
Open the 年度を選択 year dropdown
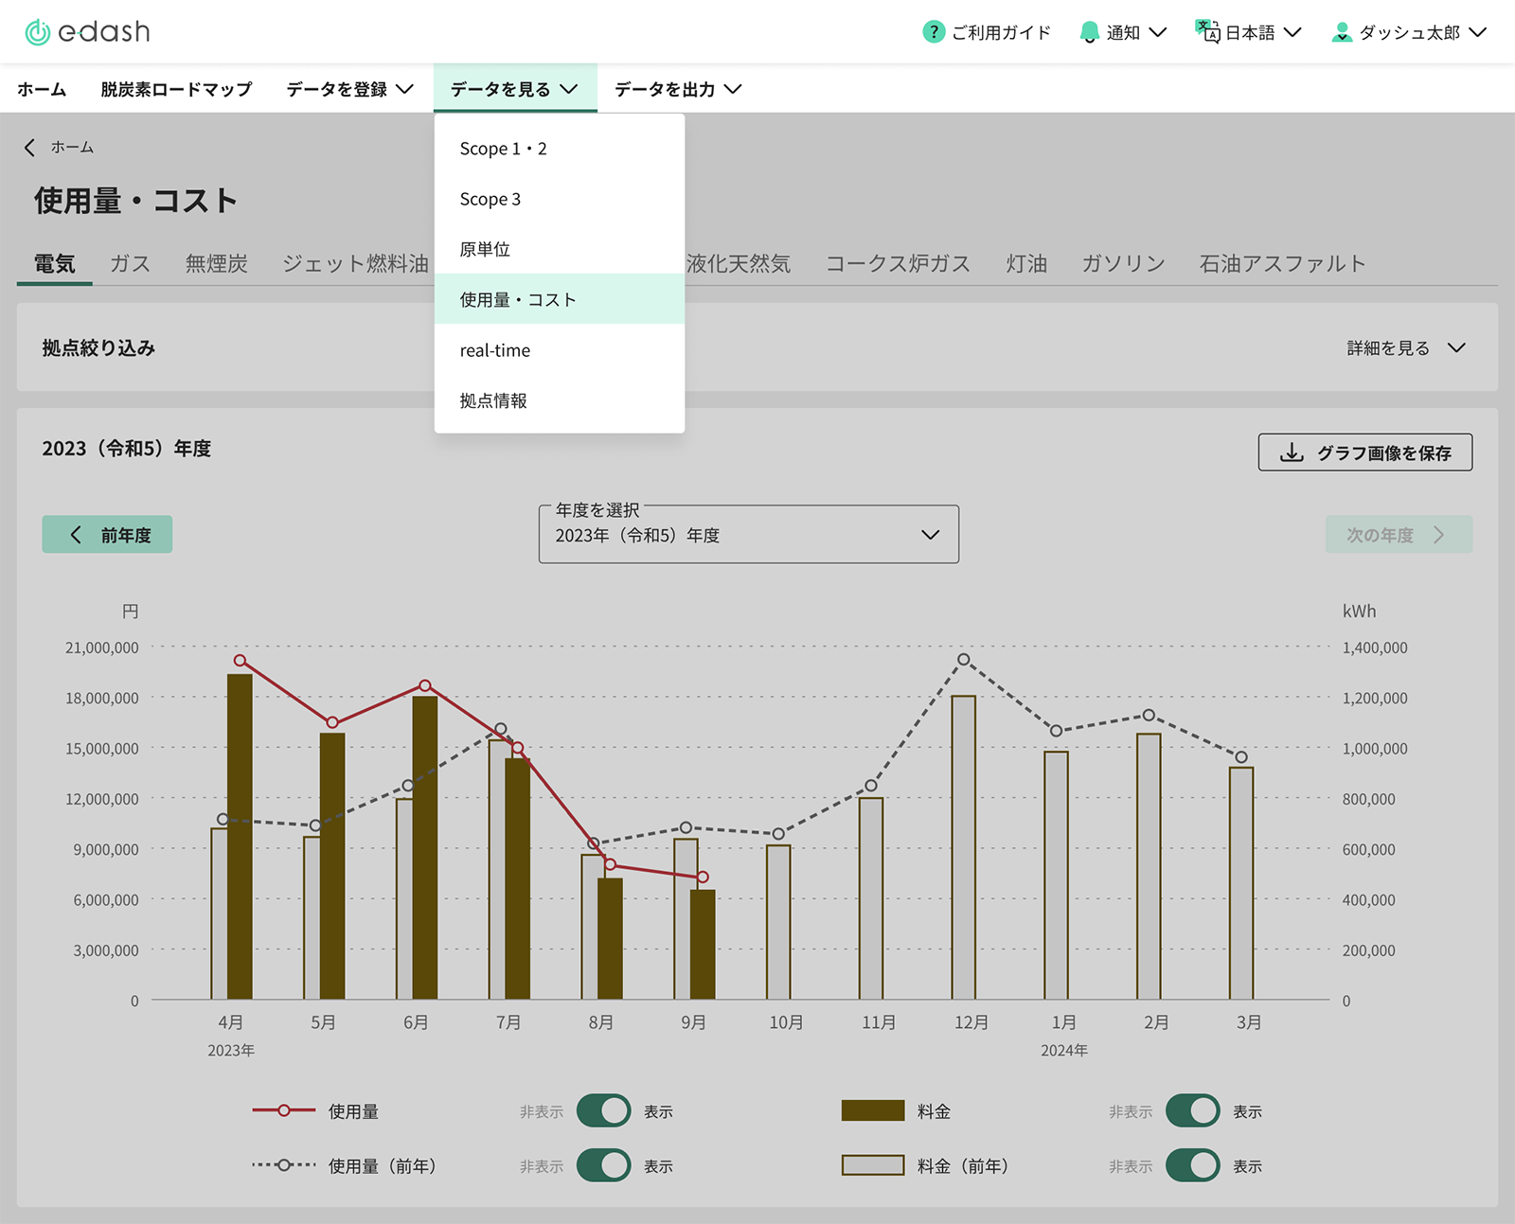click(x=747, y=535)
